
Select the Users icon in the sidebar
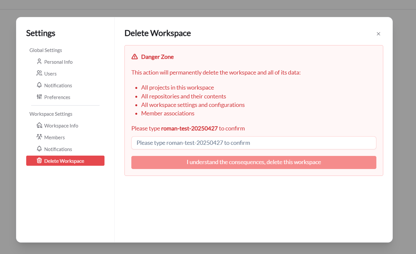tap(39, 73)
